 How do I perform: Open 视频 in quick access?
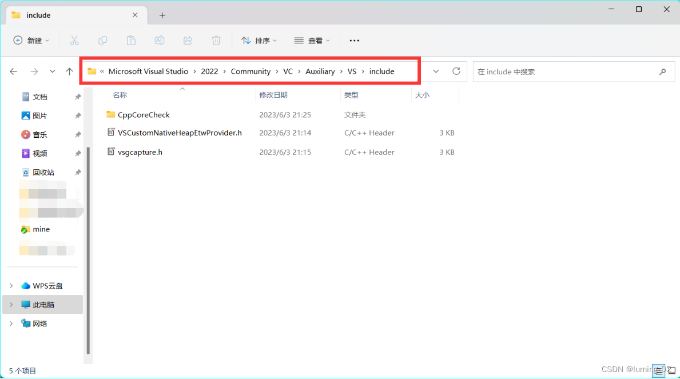(x=39, y=154)
